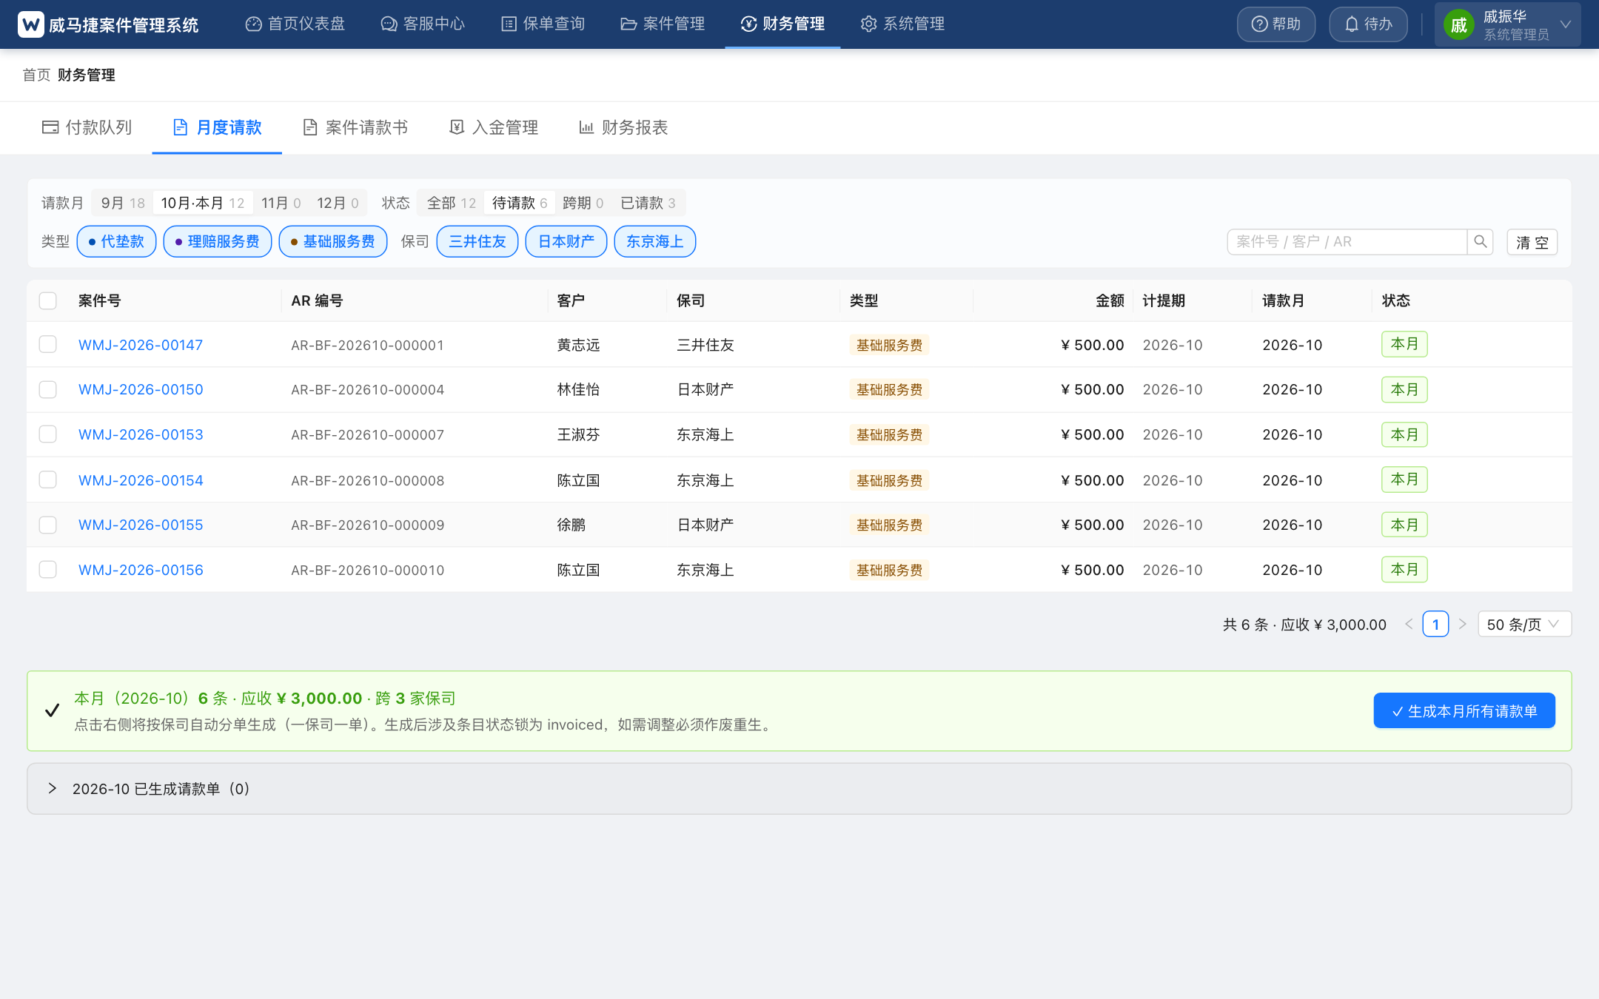
Task: Switch to 案件请款书 tab
Action: coord(355,127)
